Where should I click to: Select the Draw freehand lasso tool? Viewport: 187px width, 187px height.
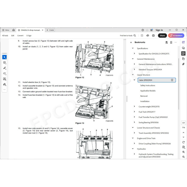point(5,73)
